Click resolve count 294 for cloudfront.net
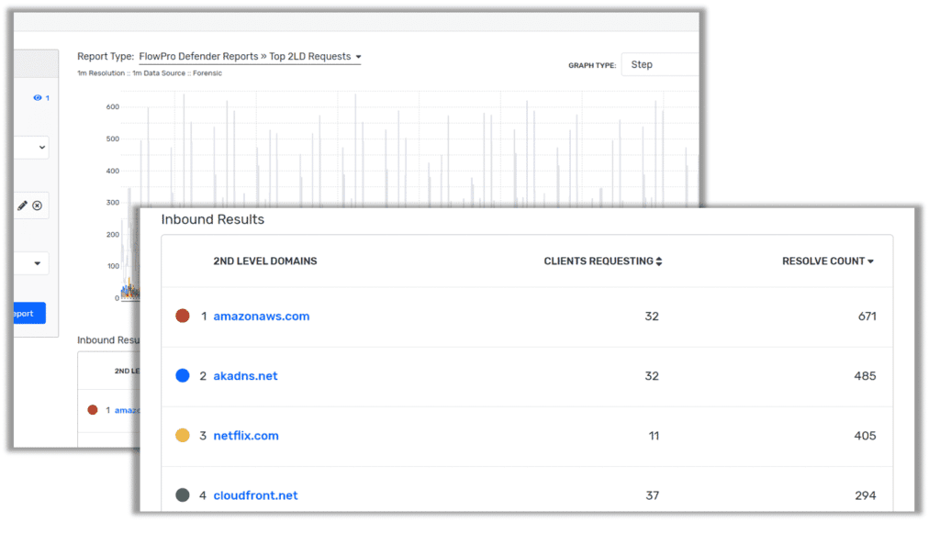940x533 pixels. click(x=865, y=496)
